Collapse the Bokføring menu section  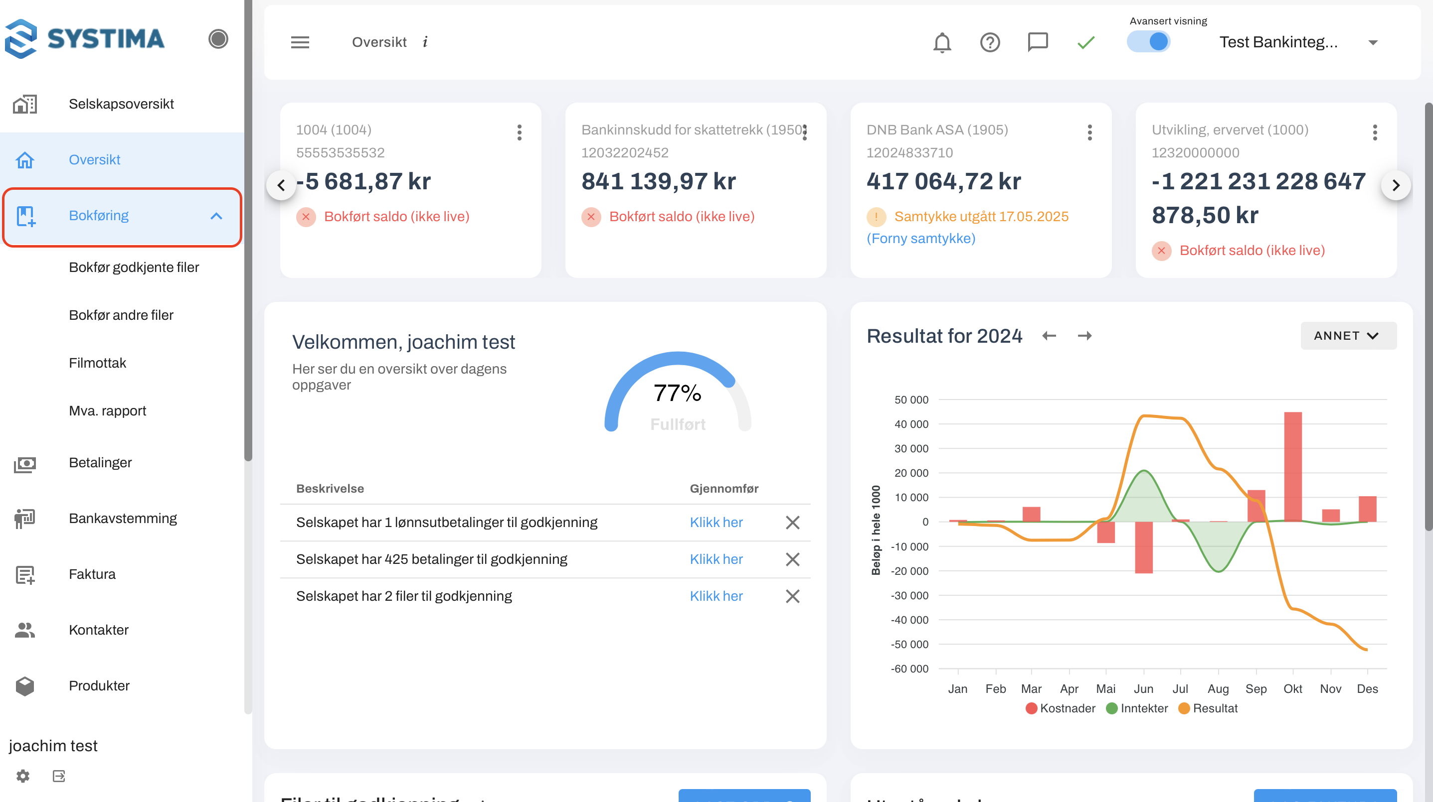point(216,216)
